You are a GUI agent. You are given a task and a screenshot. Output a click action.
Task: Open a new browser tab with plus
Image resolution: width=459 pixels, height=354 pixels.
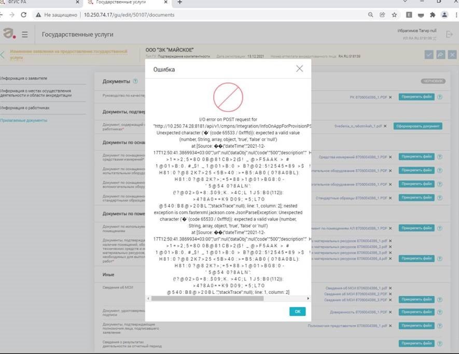coord(180,3)
